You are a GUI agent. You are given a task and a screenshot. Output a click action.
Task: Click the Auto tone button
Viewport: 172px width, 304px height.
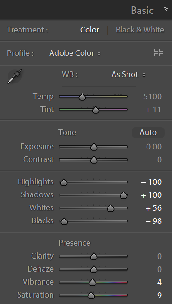pyautogui.click(x=148, y=133)
